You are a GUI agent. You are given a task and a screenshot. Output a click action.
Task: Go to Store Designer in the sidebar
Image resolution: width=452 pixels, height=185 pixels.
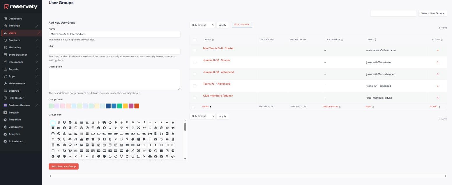click(18, 55)
